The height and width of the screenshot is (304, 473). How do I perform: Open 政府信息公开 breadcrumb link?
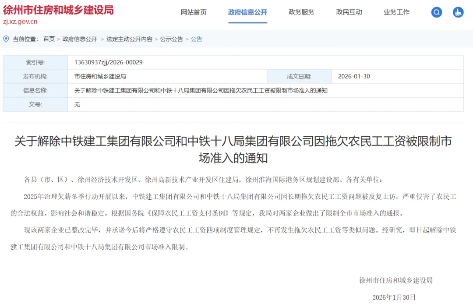coord(80,39)
